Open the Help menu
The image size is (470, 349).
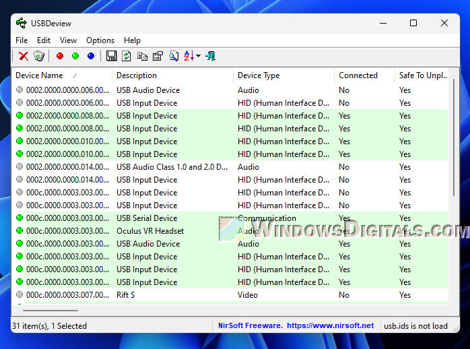click(x=132, y=40)
